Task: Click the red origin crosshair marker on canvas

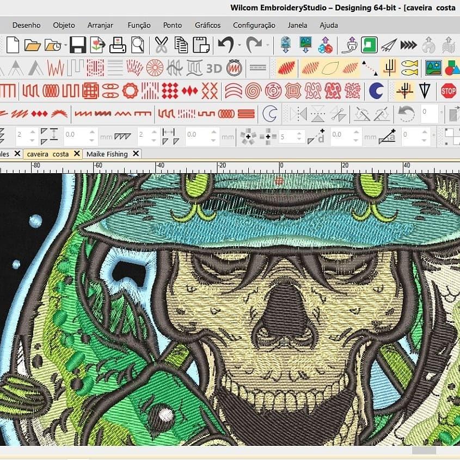Action: click(279, 181)
